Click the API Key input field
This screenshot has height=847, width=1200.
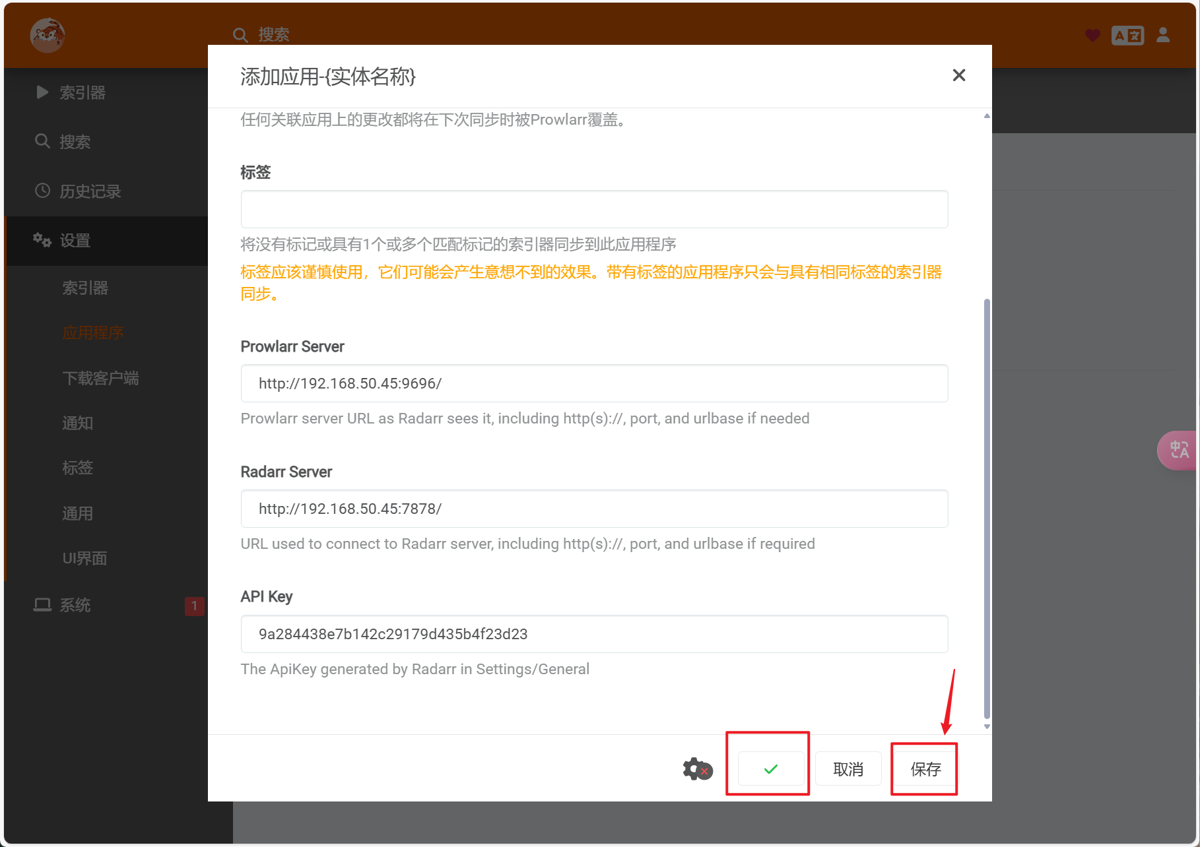(x=594, y=634)
